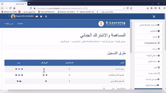Open the Université Mohamed bookmark

point(47,12)
